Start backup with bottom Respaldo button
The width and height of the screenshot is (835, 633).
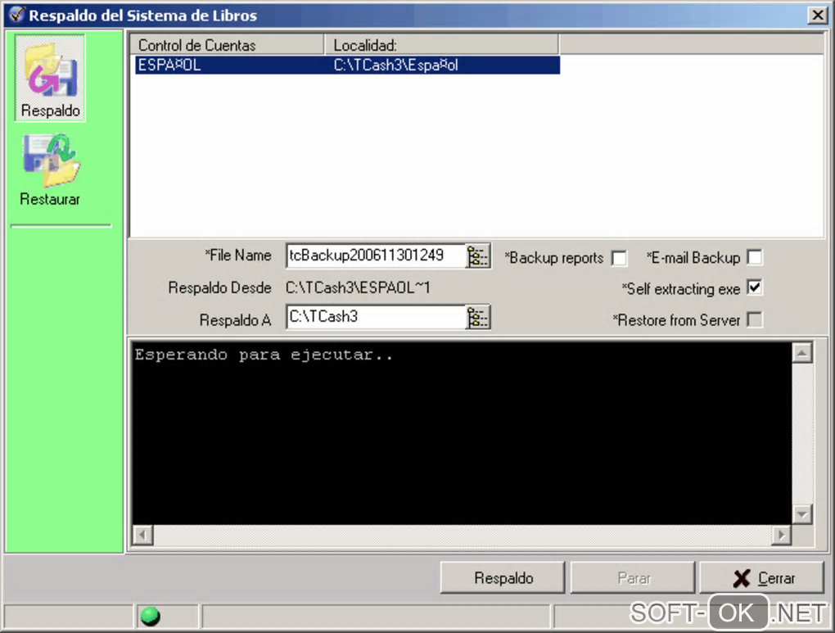point(503,577)
